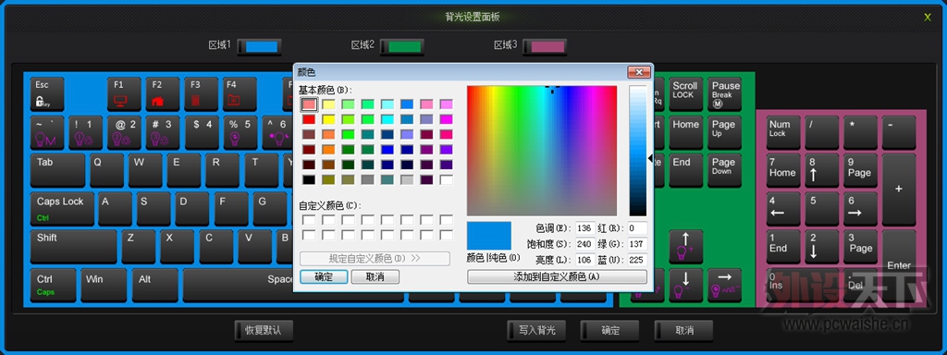
Task: Cancel the color dialog with 取消
Action: [375, 276]
